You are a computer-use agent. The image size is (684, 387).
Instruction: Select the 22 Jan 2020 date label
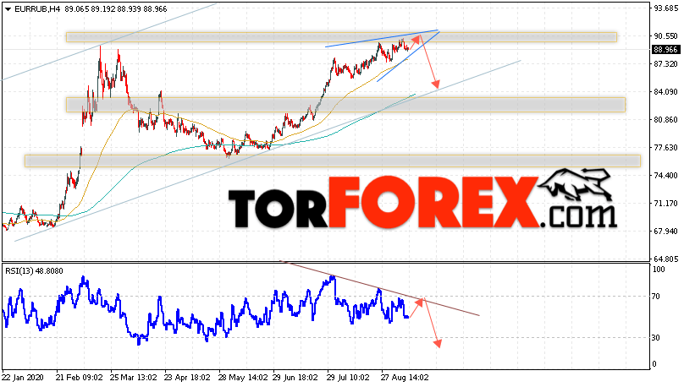coord(23,378)
